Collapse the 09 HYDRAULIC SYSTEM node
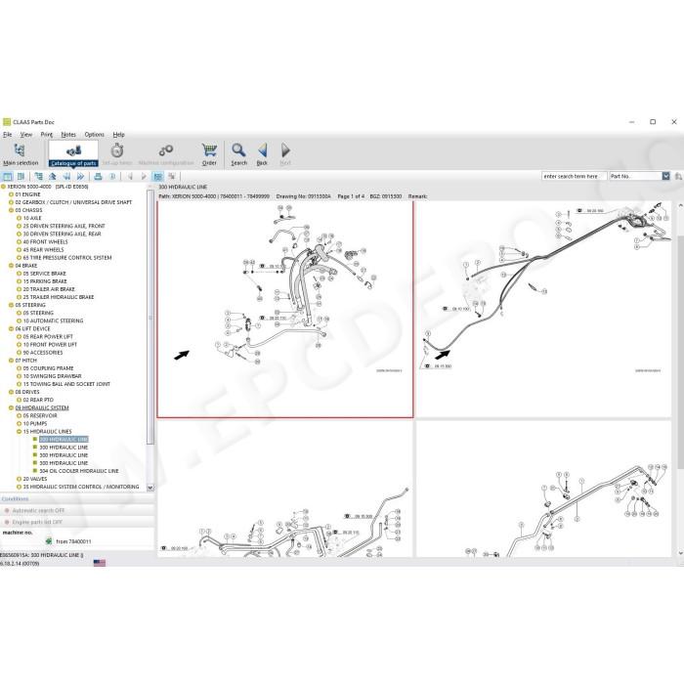The height and width of the screenshot is (684, 684). (x=12, y=407)
